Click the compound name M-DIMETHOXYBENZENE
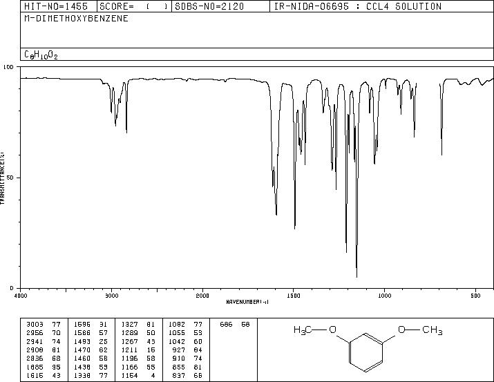This screenshot has width=494, height=382. (76, 19)
